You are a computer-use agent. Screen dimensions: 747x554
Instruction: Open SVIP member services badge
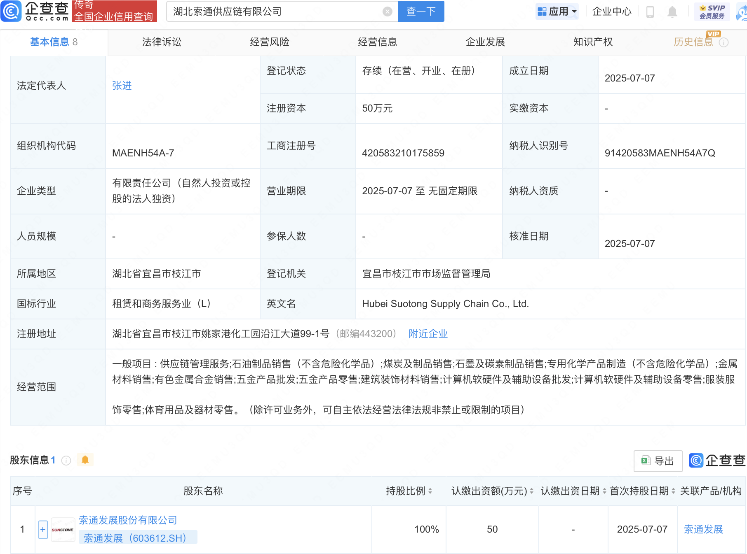[x=712, y=12]
